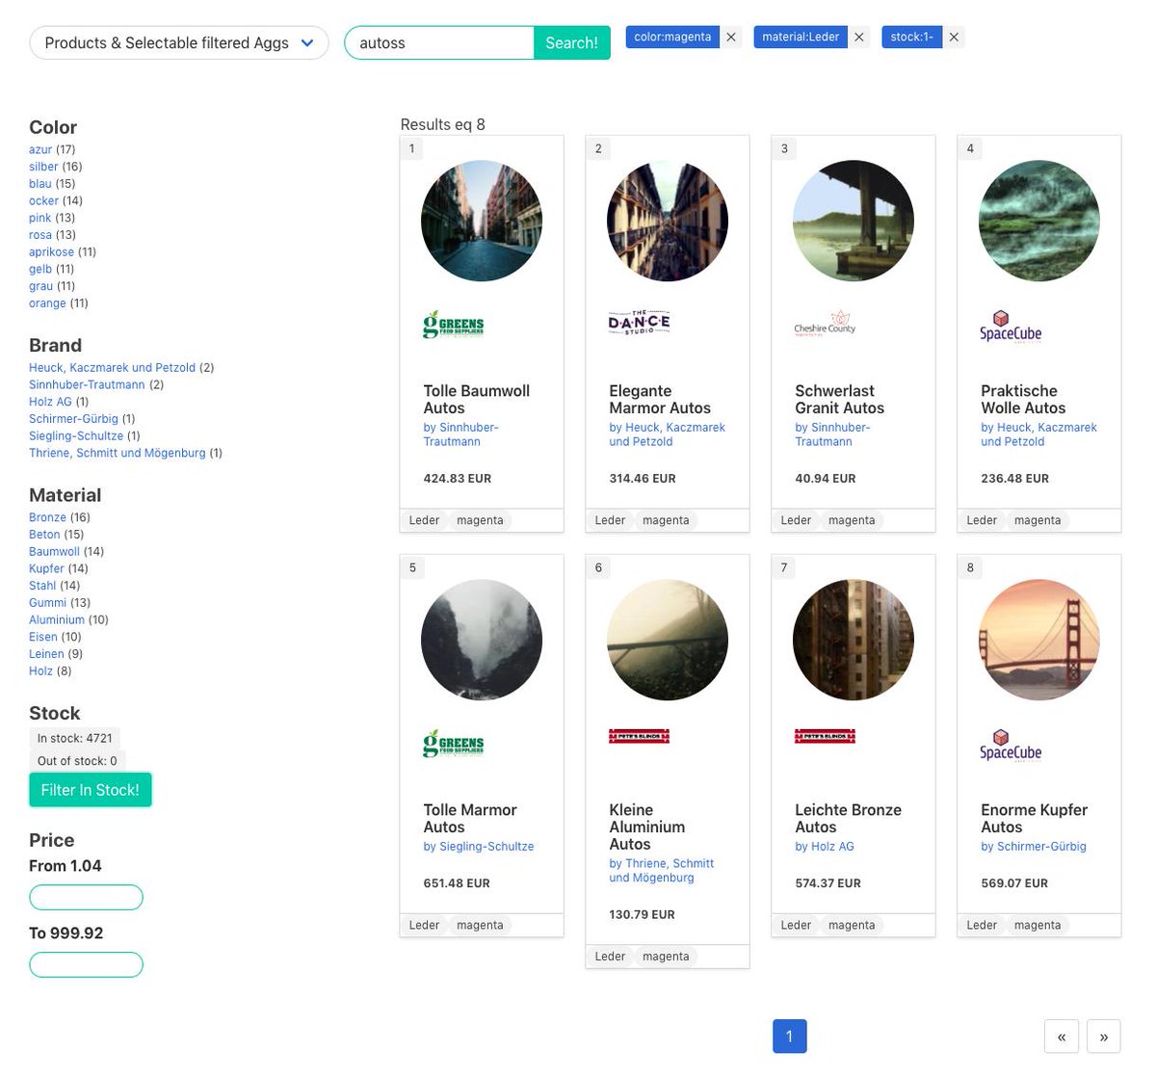This screenshot has width=1156, height=1077.
Task: Filter by brand Holz AG in the sidebar
Action: click(50, 402)
